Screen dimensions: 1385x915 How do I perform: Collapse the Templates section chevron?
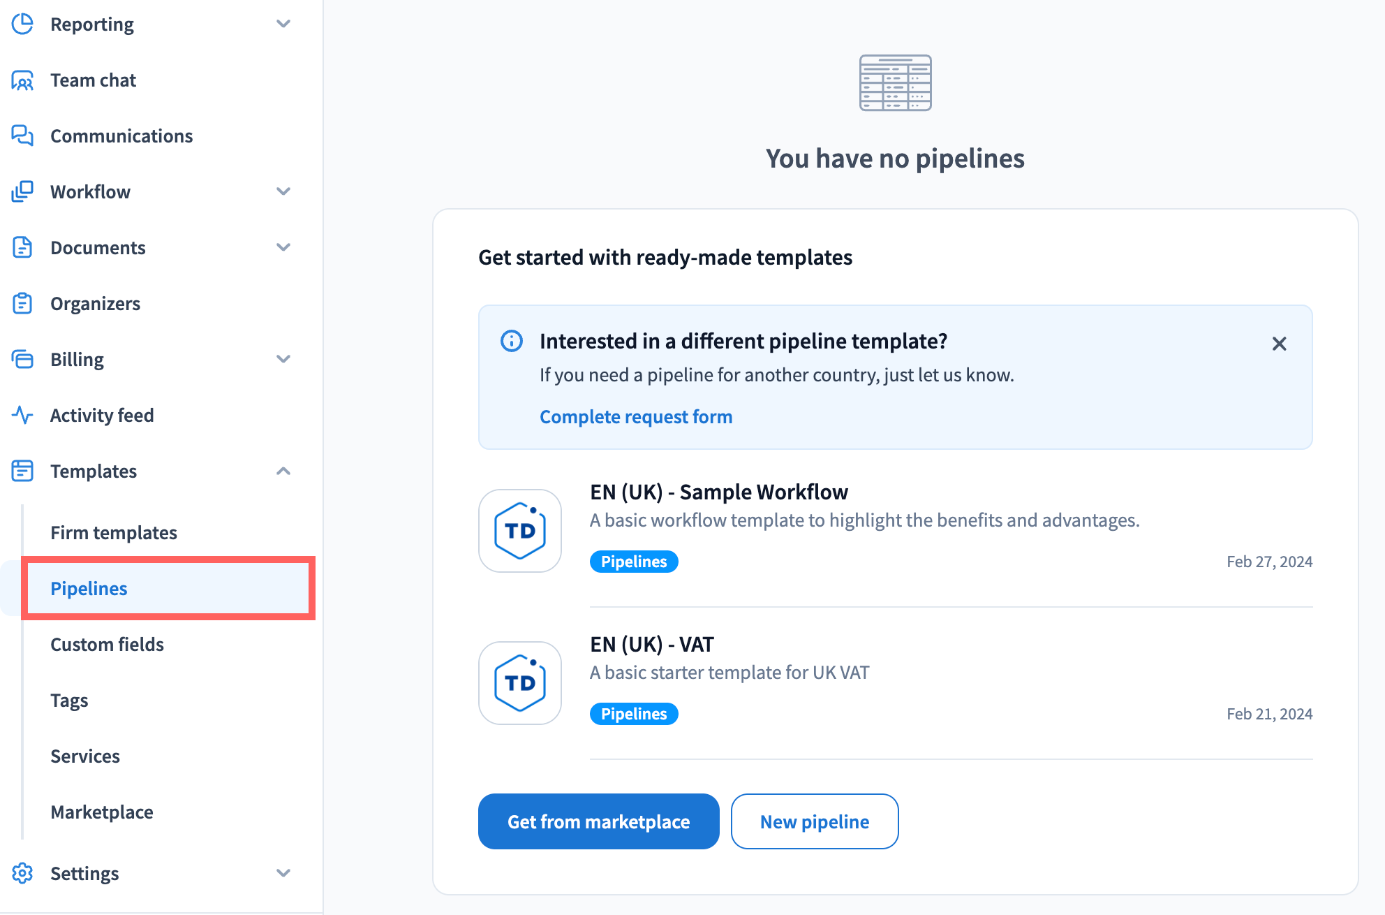click(283, 471)
